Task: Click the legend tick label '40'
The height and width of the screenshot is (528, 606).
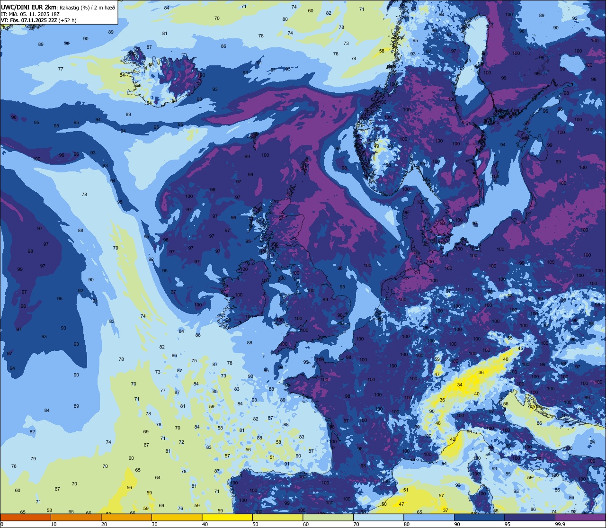Action: 205,524
